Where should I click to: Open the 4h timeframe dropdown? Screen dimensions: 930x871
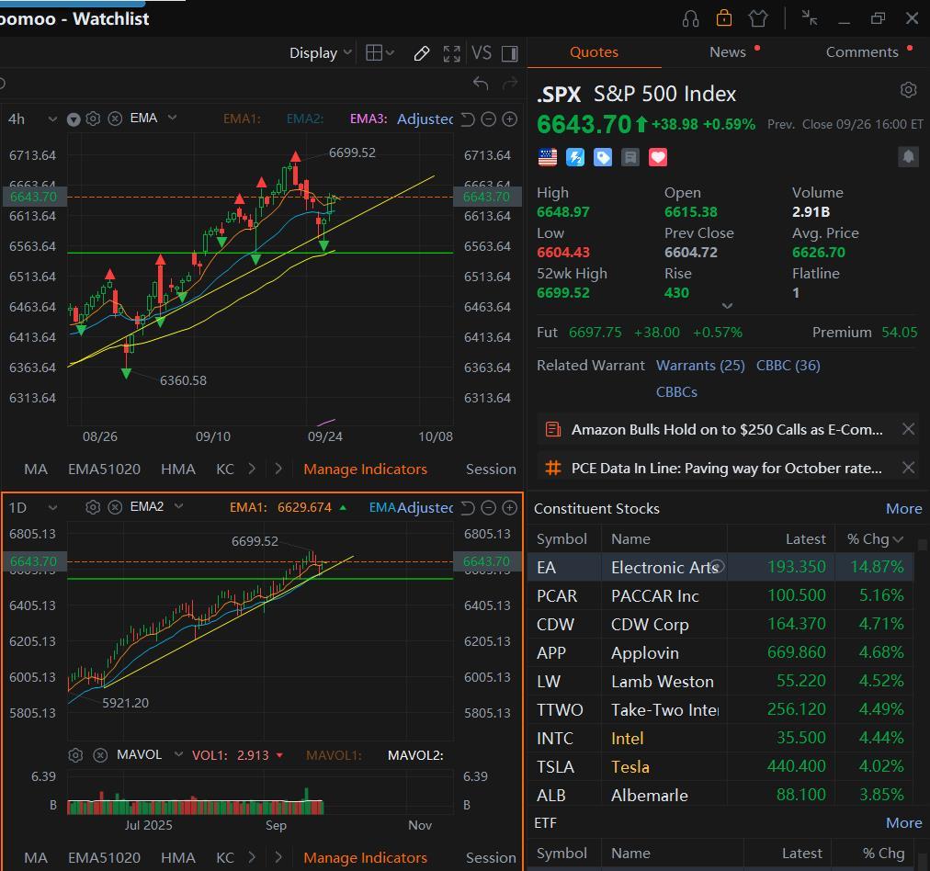point(32,119)
